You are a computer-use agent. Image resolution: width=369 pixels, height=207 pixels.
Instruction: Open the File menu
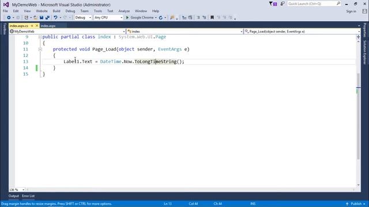(5, 11)
